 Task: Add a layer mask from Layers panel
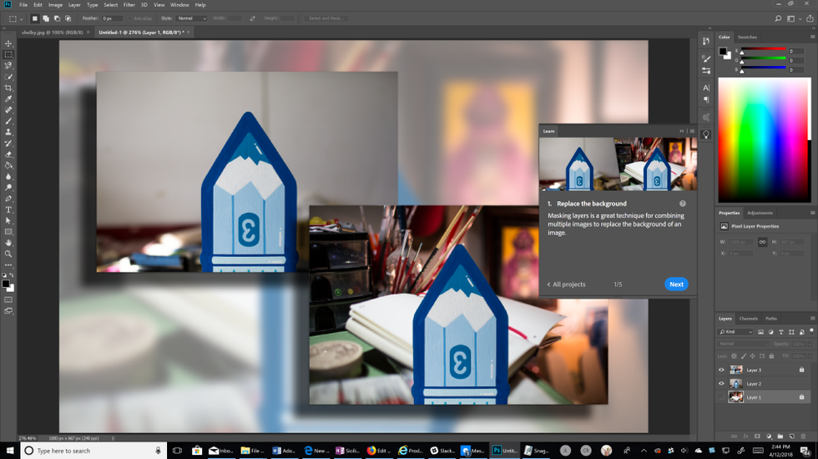tap(757, 436)
